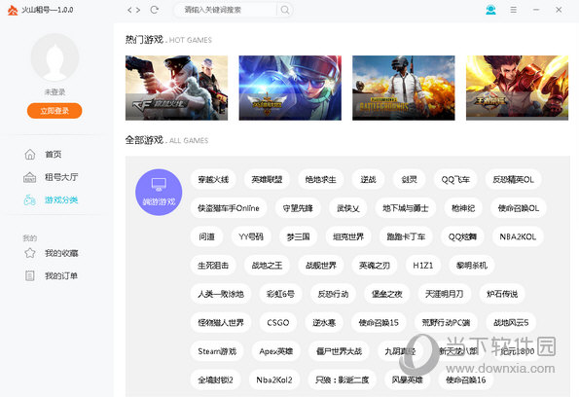Select the Steam游戏 game tag

tap(217, 351)
